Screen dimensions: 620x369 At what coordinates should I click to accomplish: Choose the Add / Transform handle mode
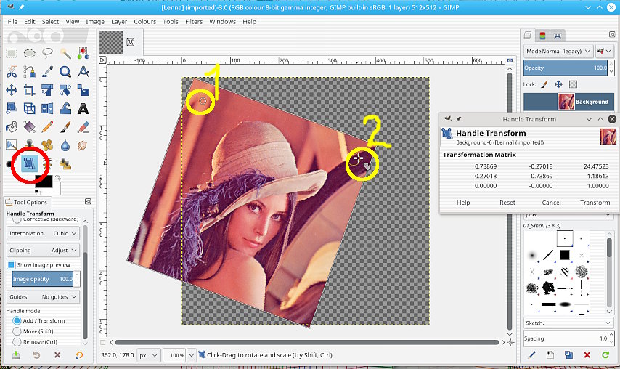17,320
